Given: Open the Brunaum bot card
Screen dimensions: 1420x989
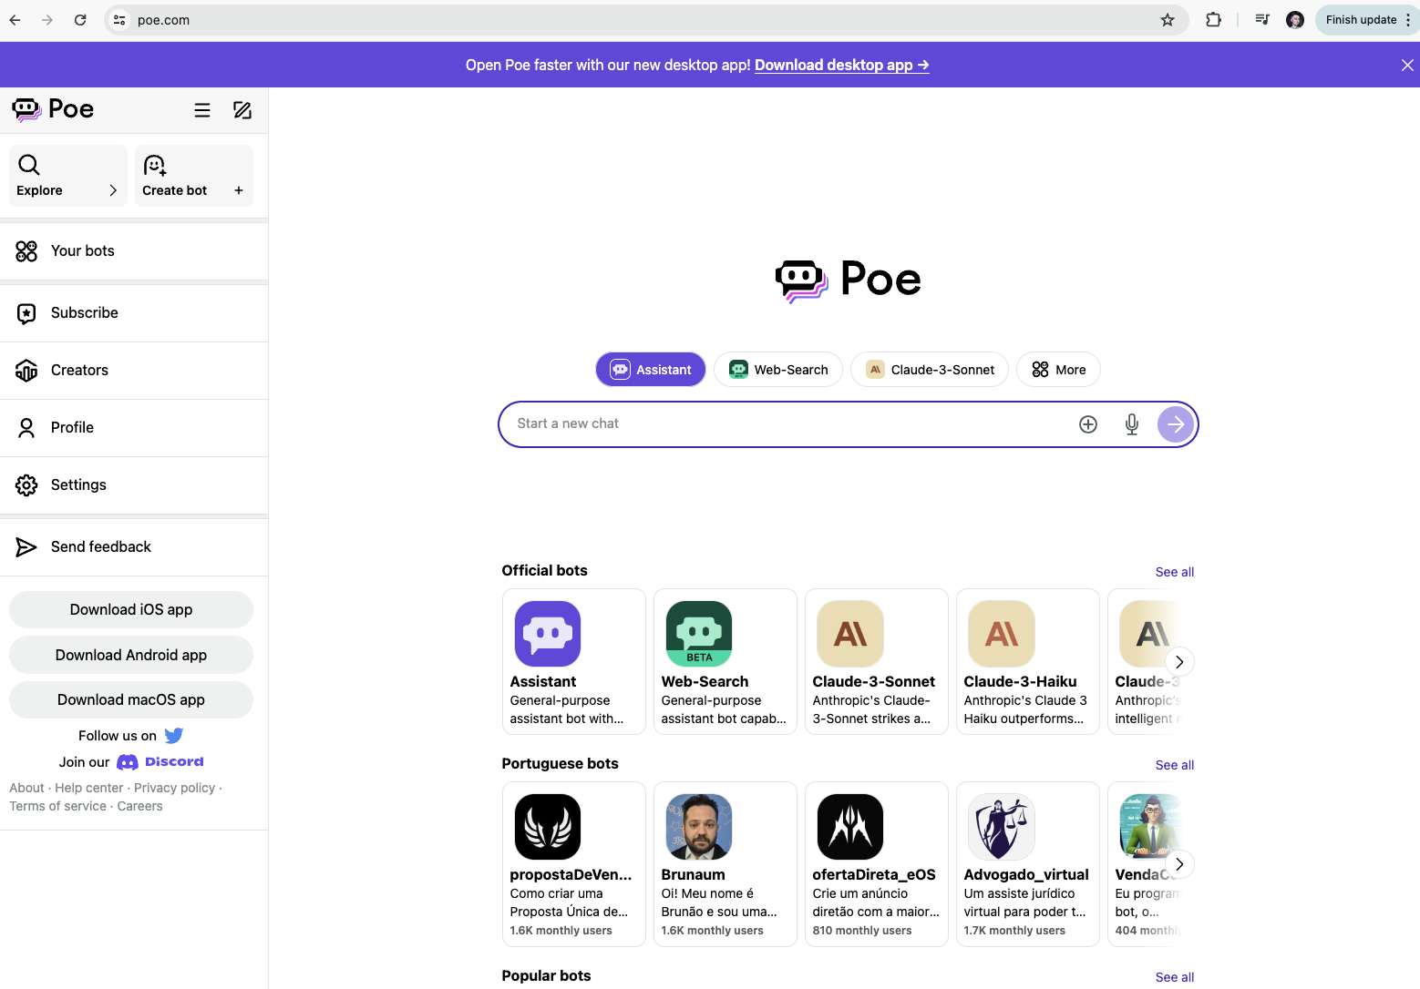Looking at the screenshot, I should pyautogui.click(x=725, y=864).
